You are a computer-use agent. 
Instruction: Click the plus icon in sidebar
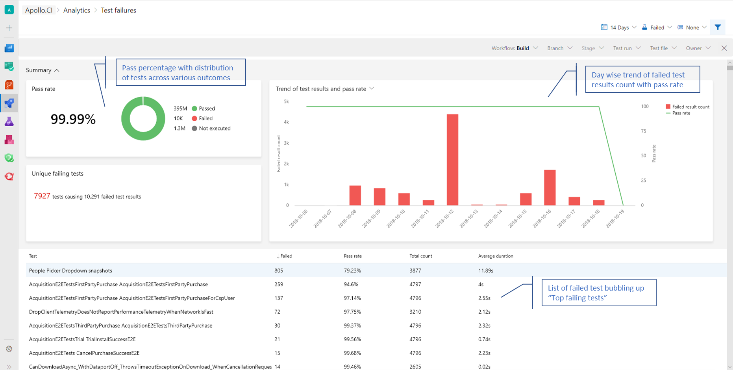click(9, 28)
